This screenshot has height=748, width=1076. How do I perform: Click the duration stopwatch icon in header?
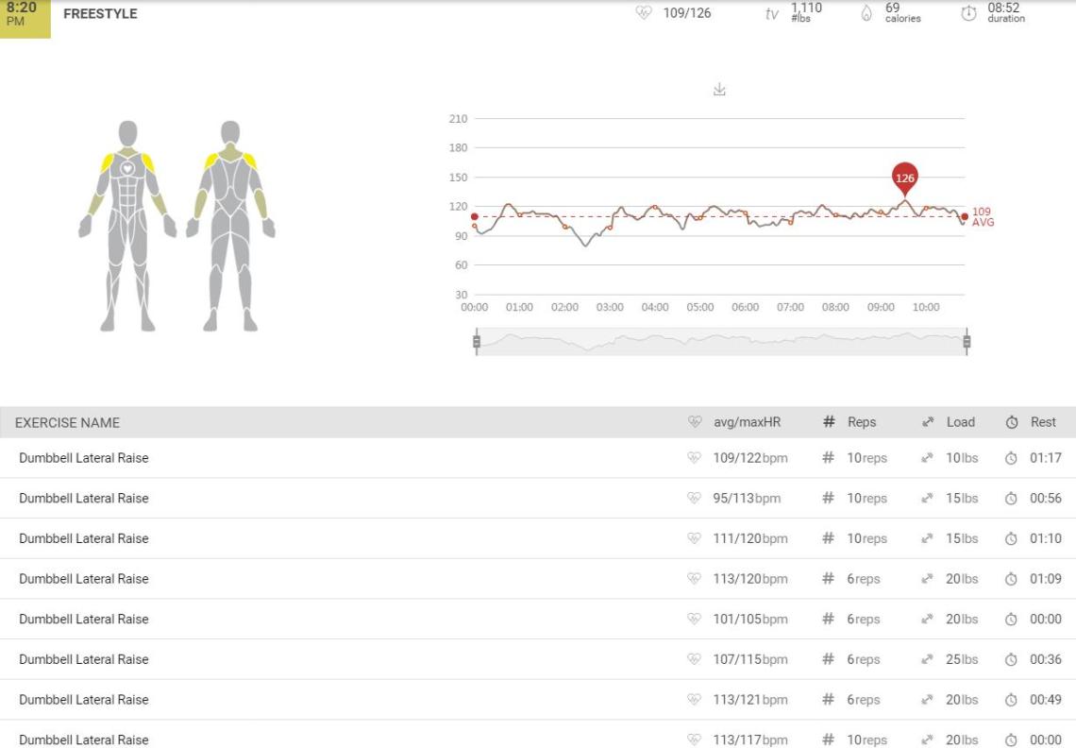click(x=968, y=13)
